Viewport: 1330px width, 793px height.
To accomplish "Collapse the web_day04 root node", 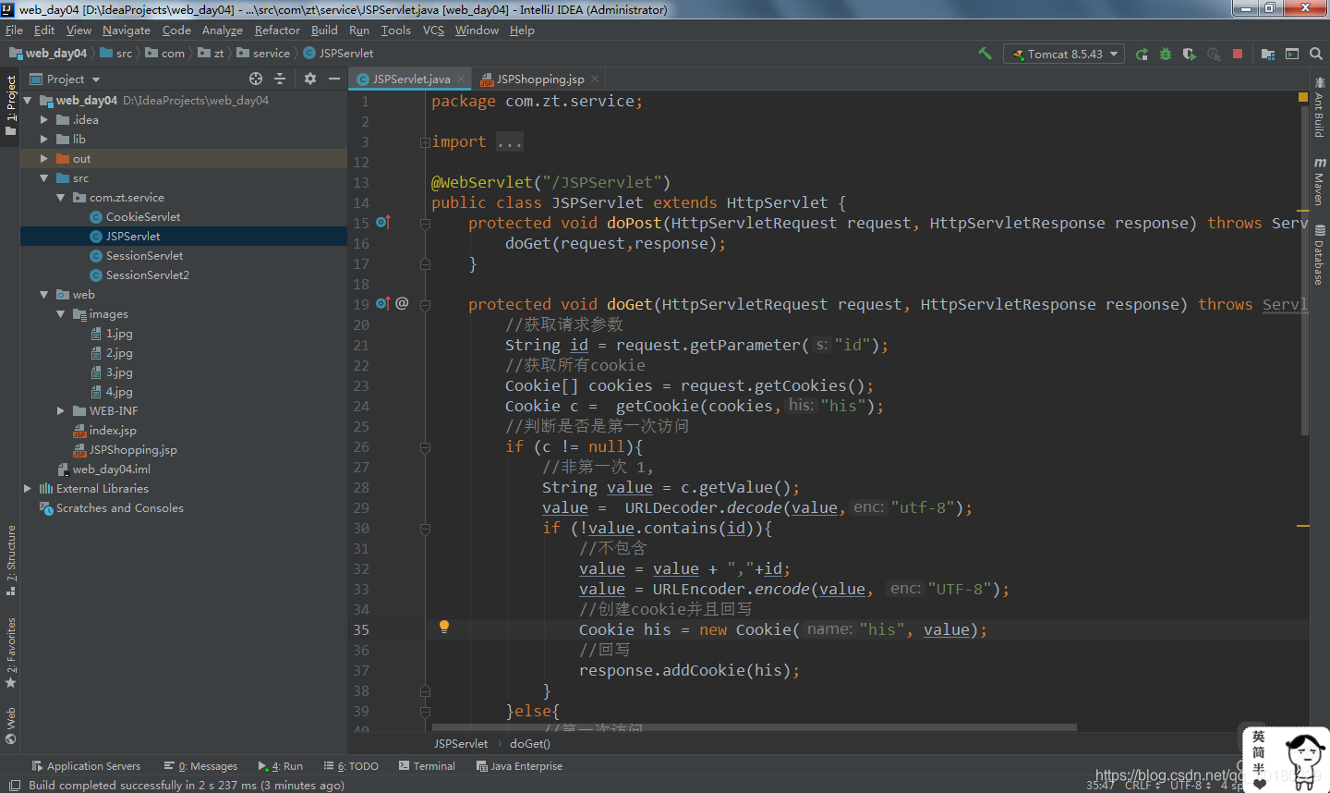I will coord(27,100).
